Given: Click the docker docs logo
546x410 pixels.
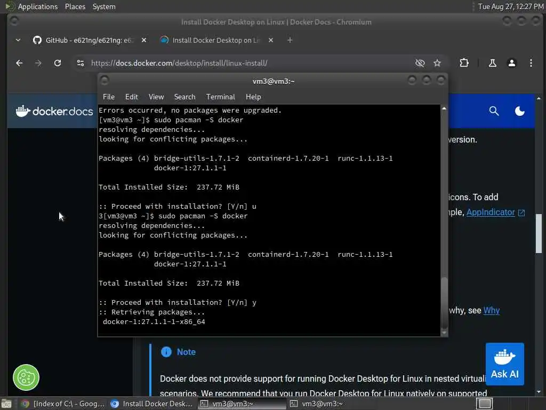Looking at the screenshot, I should click(x=54, y=111).
